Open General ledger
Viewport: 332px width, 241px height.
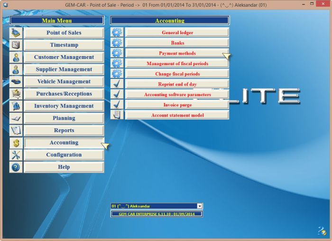pos(177,32)
